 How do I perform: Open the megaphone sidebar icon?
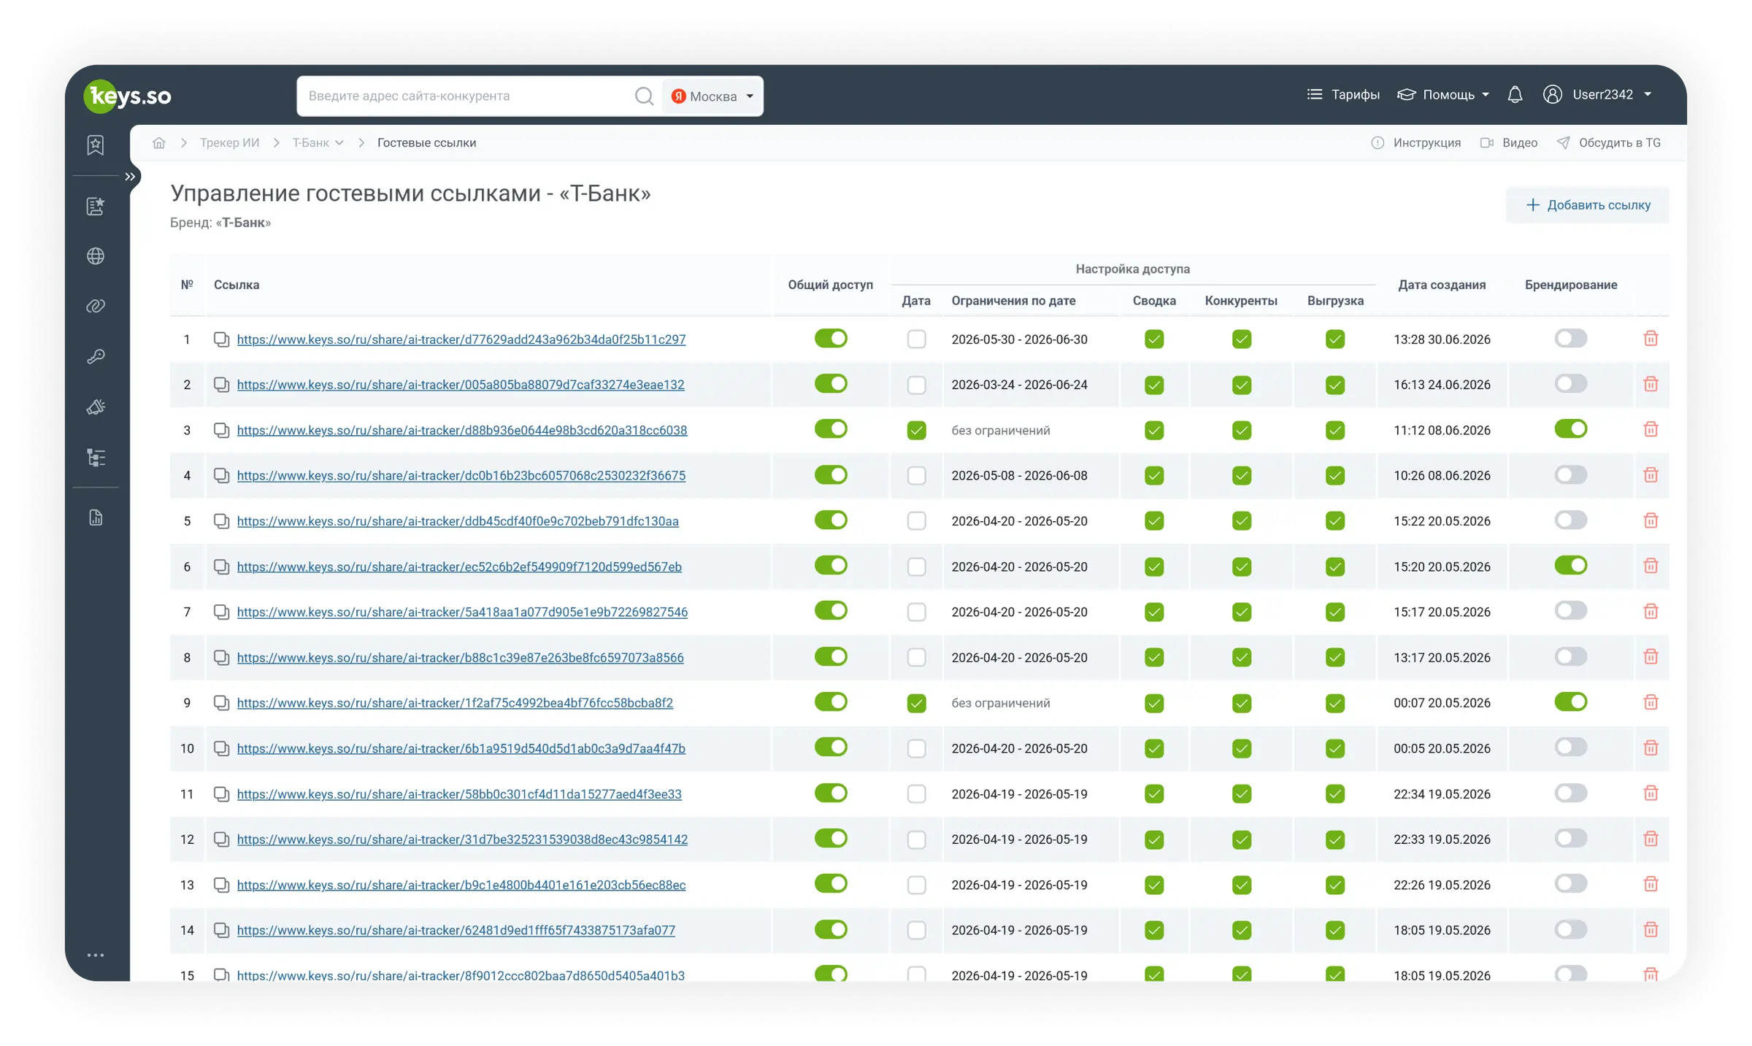tap(96, 407)
